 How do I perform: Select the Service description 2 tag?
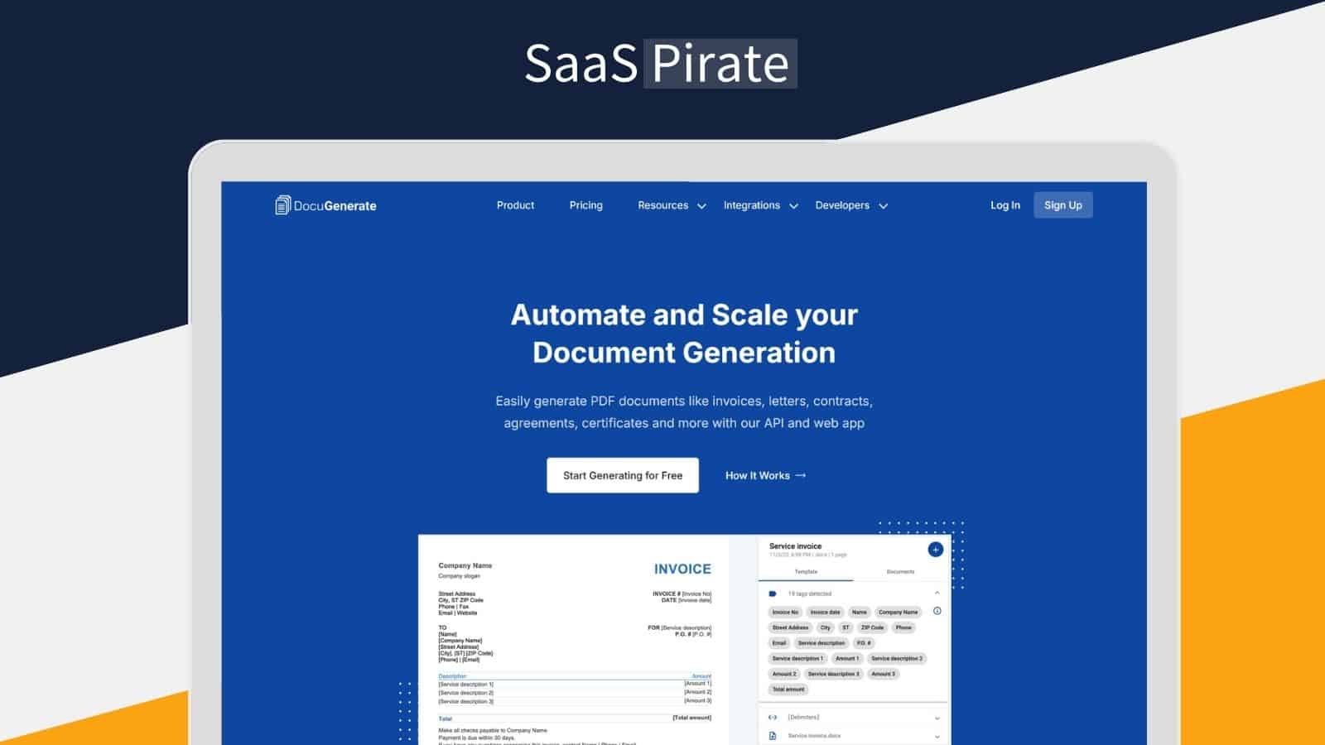point(897,659)
